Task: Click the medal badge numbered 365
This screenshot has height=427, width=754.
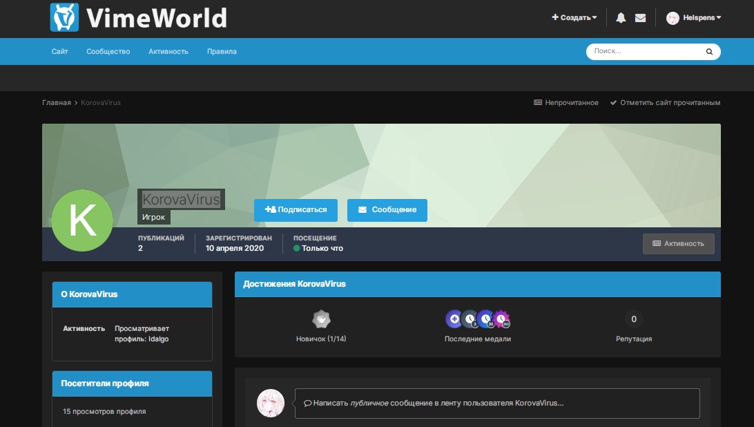Action: pyautogui.click(x=501, y=319)
